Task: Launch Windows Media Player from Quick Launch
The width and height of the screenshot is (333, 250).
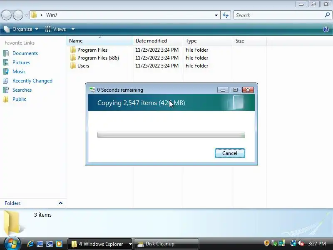Action: point(59,244)
